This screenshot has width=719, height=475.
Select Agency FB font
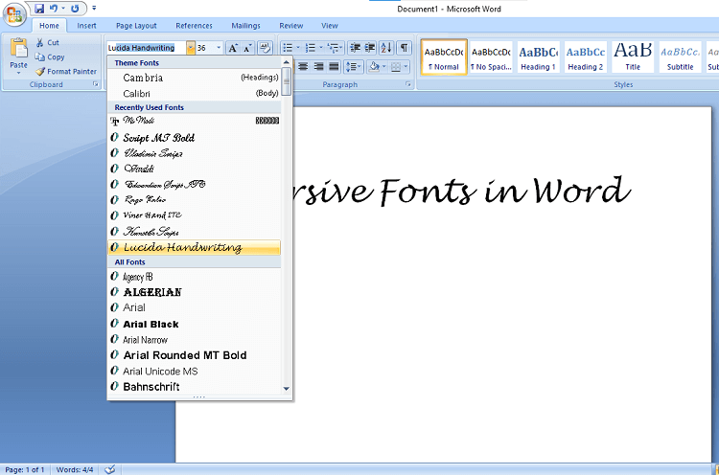(195, 277)
